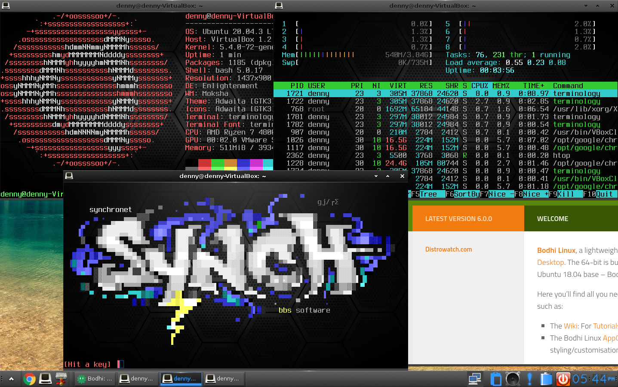Click F8 Nice + in htop
Image resolution: width=618 pixels, height=387 pixels.
click(x=531, y=194)
